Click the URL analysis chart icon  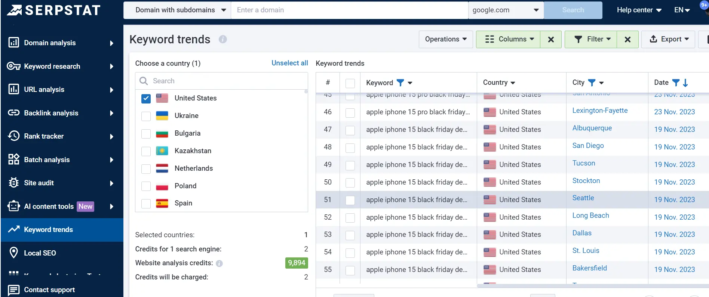point(13,89)
